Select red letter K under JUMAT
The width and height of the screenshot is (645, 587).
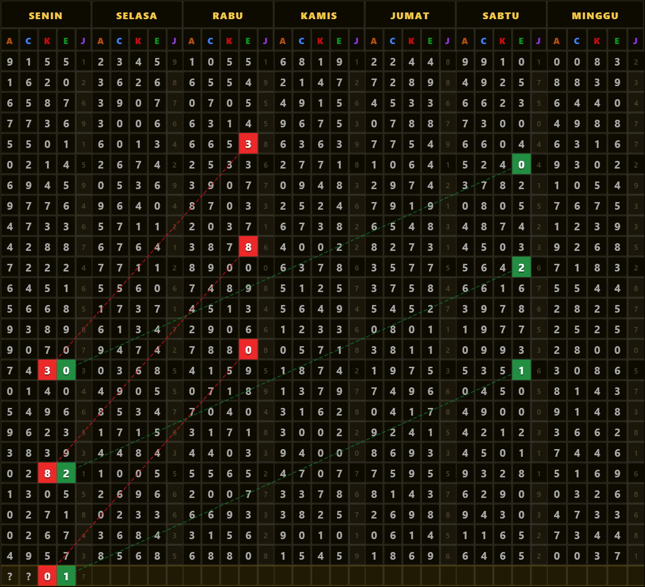click(411, 41)
